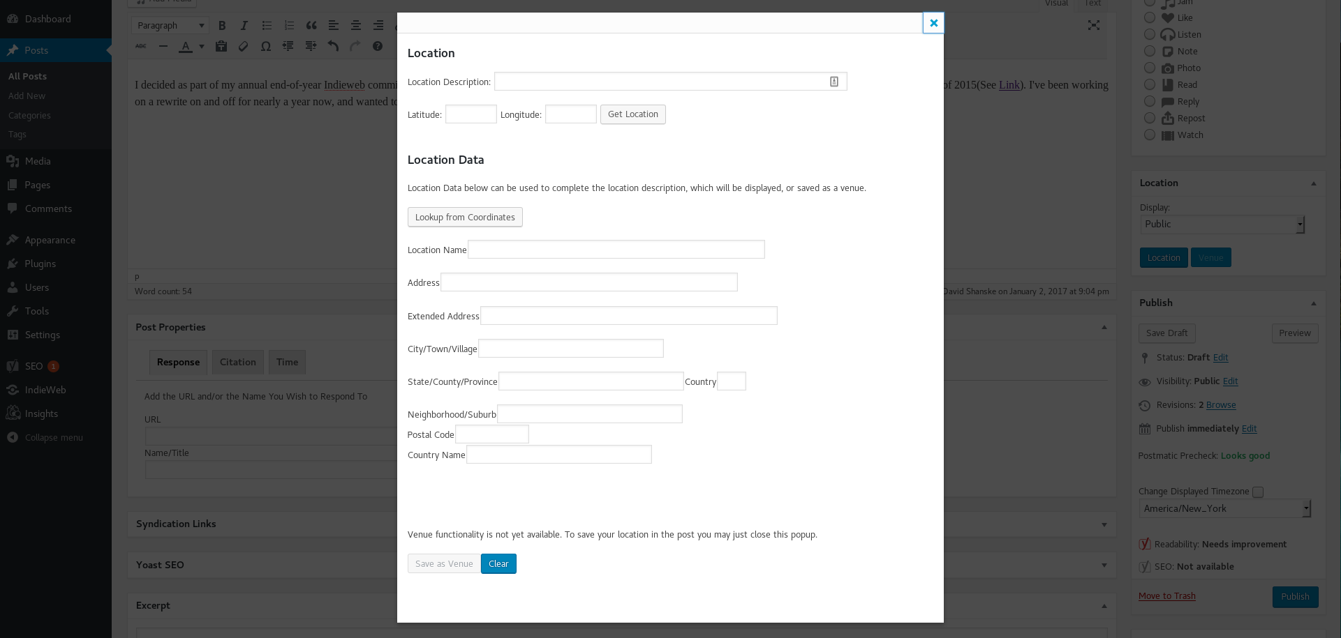Switch to the Citation tab

pos(238,363)
